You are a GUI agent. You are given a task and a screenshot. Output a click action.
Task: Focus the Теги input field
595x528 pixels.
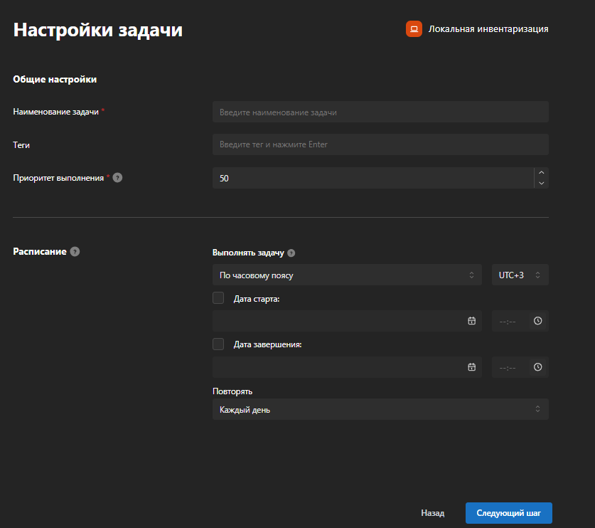(380, 144)
